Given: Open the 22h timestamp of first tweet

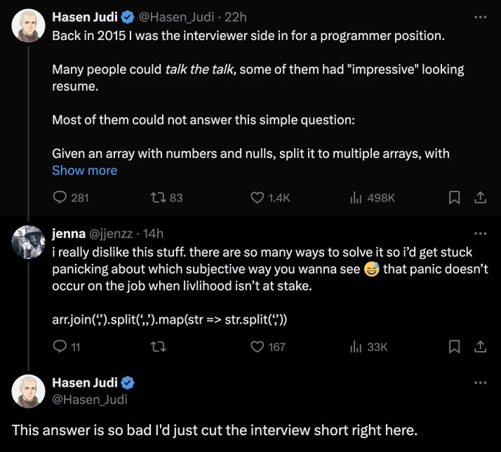Looking at the screenshot, I should tap(236, 17).
